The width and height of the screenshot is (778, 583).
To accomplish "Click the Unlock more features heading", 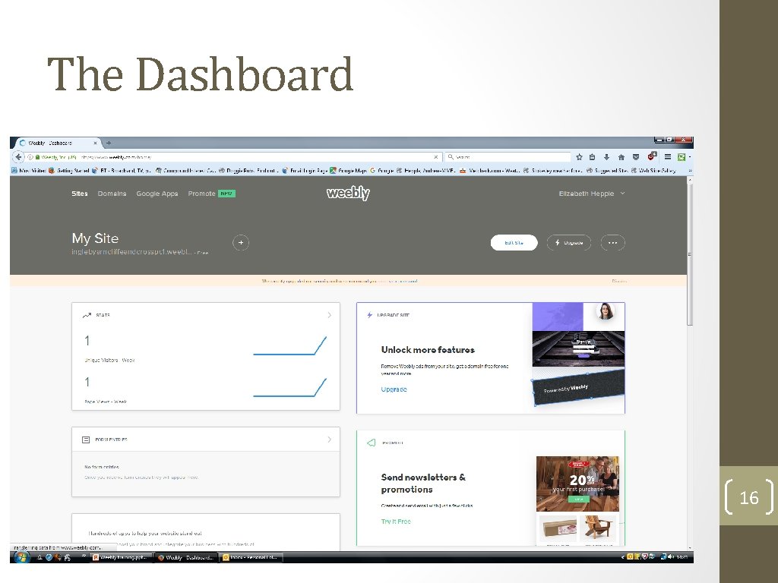I will [428, 349].
